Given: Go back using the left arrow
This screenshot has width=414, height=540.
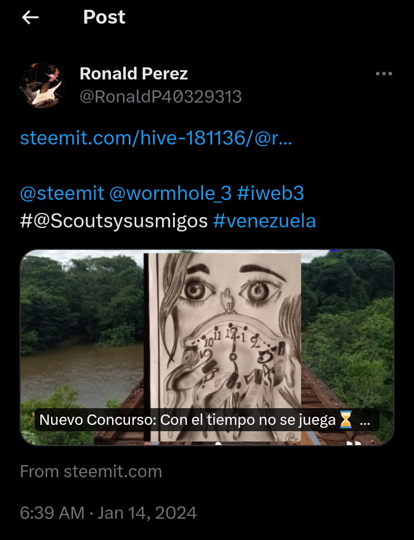Looking at the screenshot, I should click(x=30, y=17).
